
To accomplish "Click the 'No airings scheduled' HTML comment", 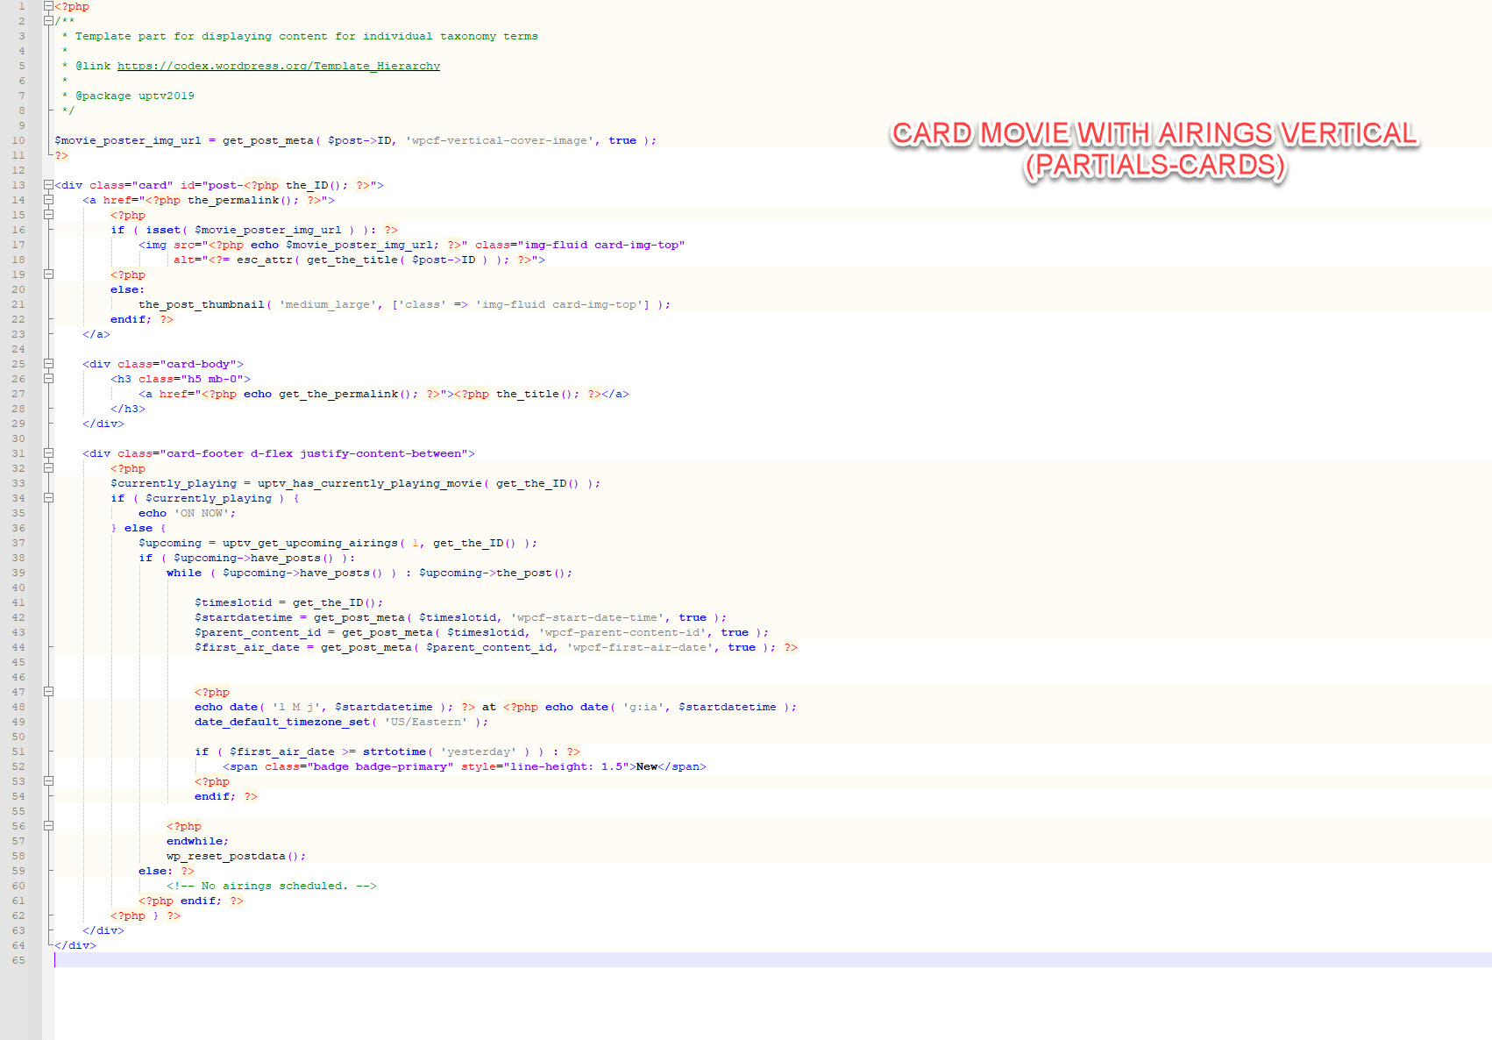I will tap(271, 886).
